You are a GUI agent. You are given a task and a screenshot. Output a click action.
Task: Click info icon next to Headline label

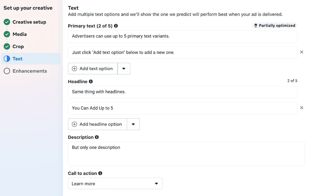(x=91, y=82)
